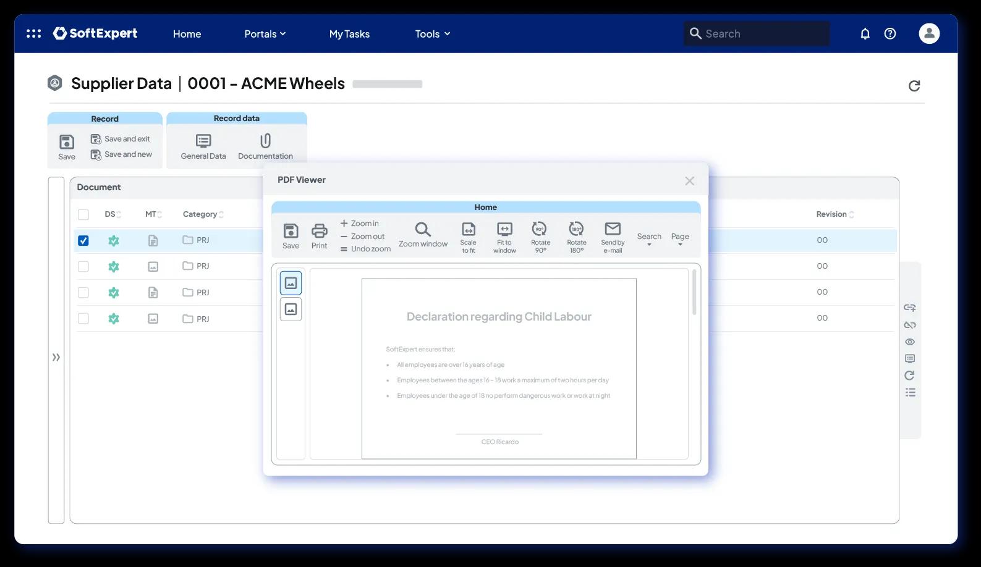
Task: Apply Fit to window
Action: click(x=504, y=238)
